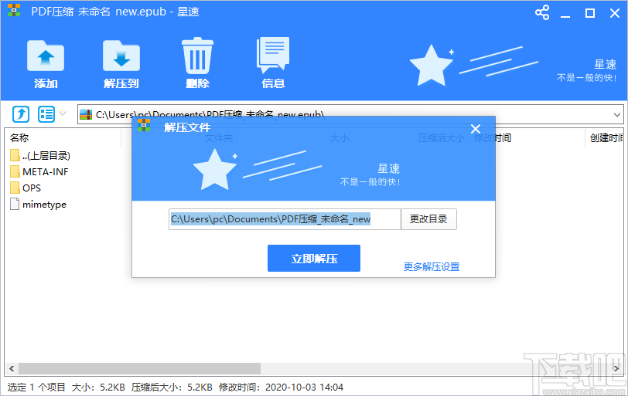Select the ..(上层目录) parent folder row

pos(40,155)
